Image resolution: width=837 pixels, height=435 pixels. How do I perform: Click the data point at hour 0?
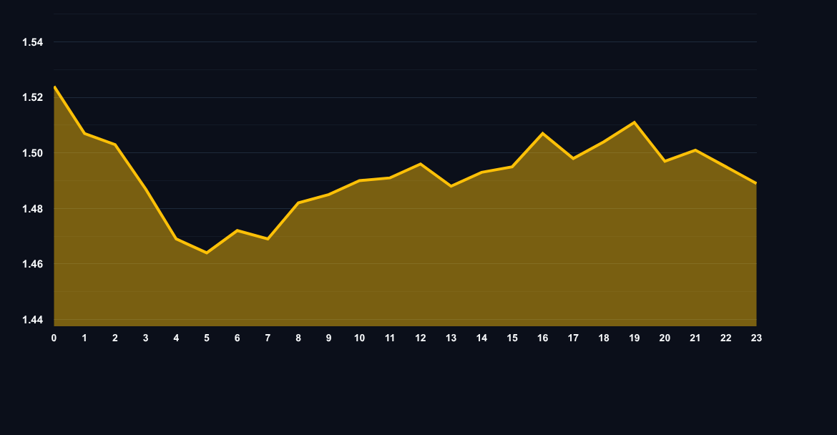click(x=54, y=87)
